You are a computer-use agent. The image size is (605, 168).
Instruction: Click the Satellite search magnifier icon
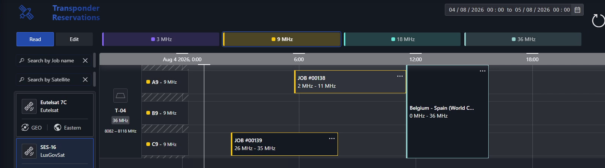[22, 80]
